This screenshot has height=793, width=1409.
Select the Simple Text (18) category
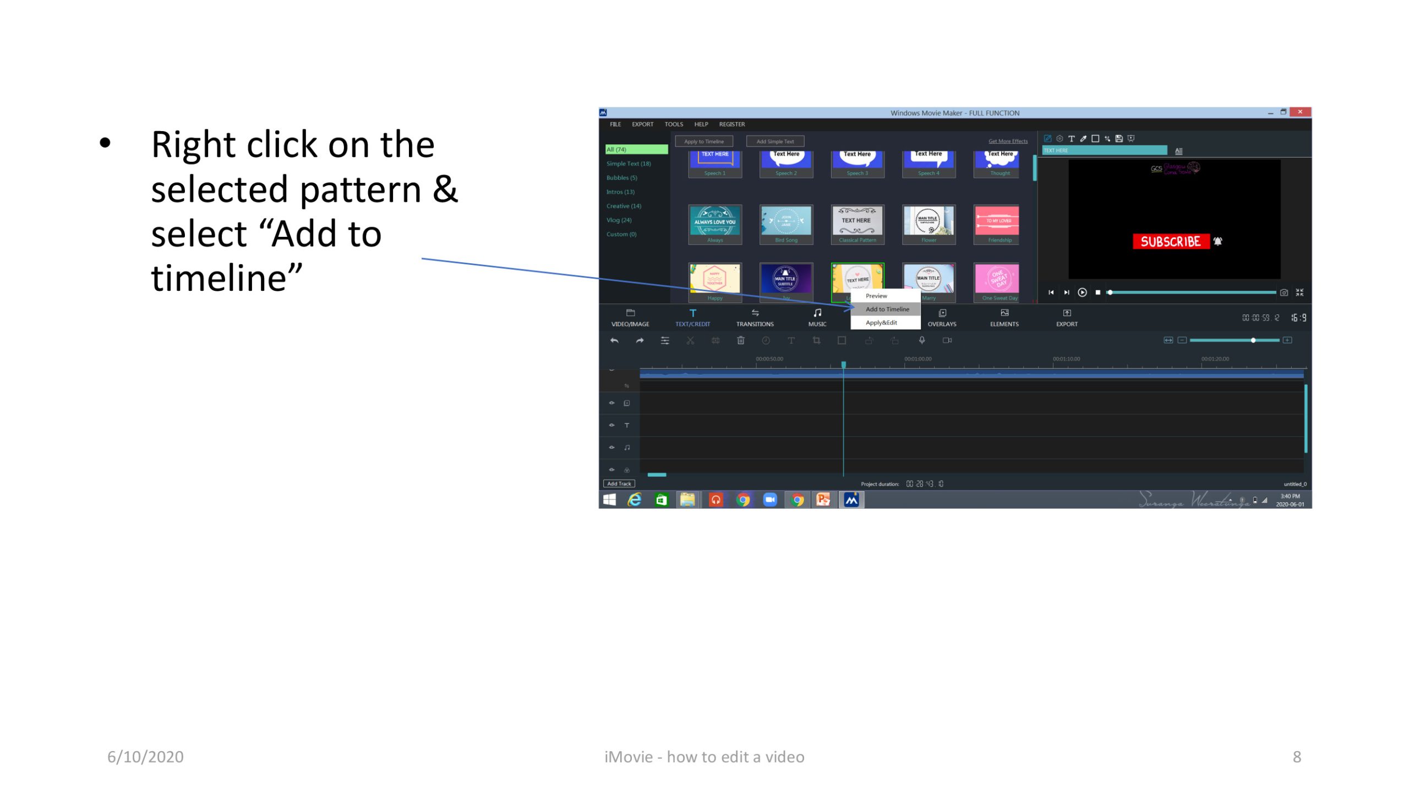point(629,164)
